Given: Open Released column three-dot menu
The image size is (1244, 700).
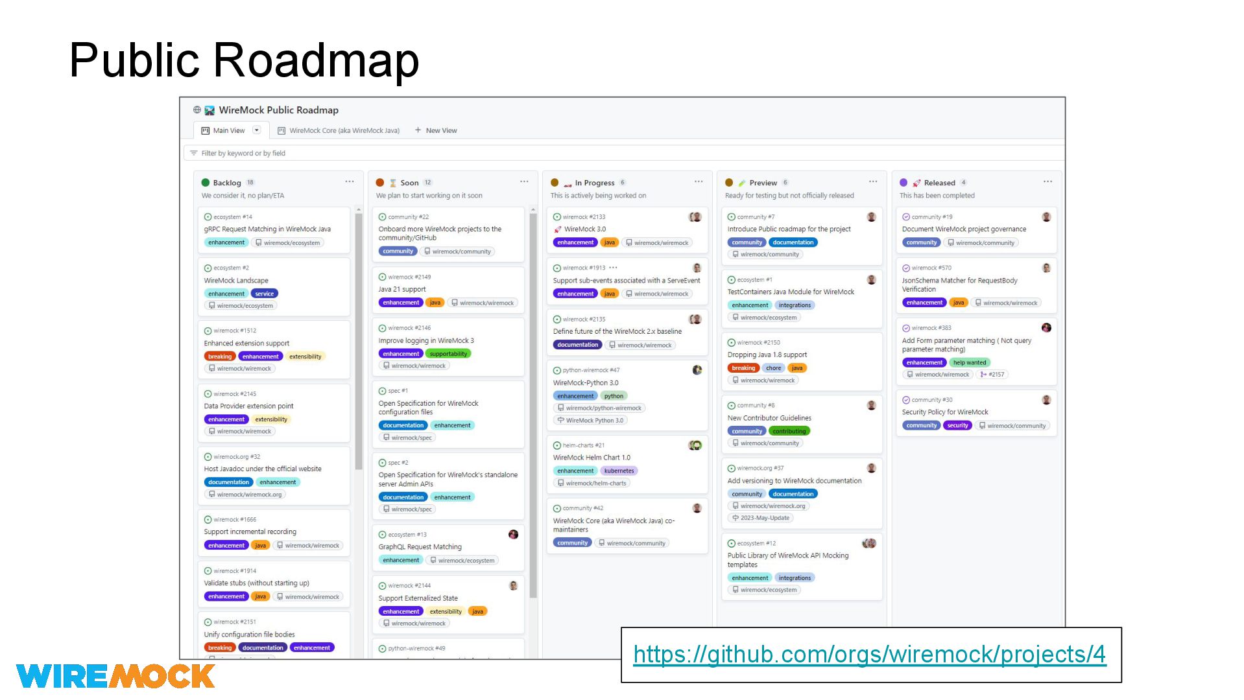Looking at the screenshot, I should pyautogui.click(x=1047, y=181).
